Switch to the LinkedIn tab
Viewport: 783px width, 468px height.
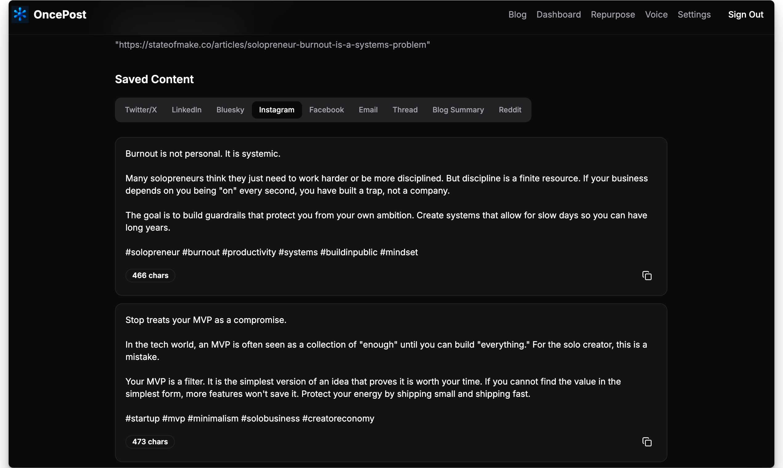(x=186, y=110)
